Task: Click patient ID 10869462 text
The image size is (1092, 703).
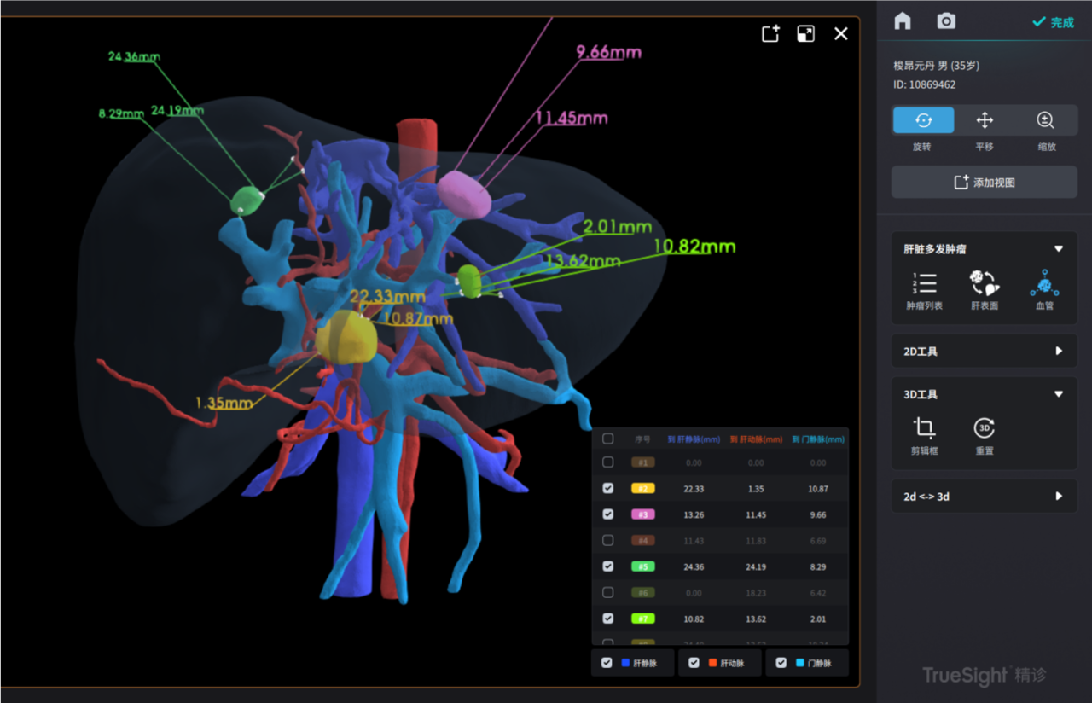Action: [x=924, y=84]
